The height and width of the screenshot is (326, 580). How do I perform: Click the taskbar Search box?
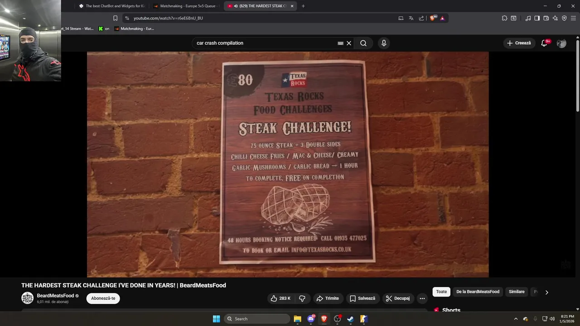257,319
